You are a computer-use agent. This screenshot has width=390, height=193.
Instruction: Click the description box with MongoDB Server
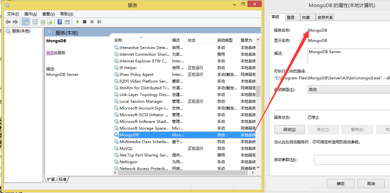point(349,56)
